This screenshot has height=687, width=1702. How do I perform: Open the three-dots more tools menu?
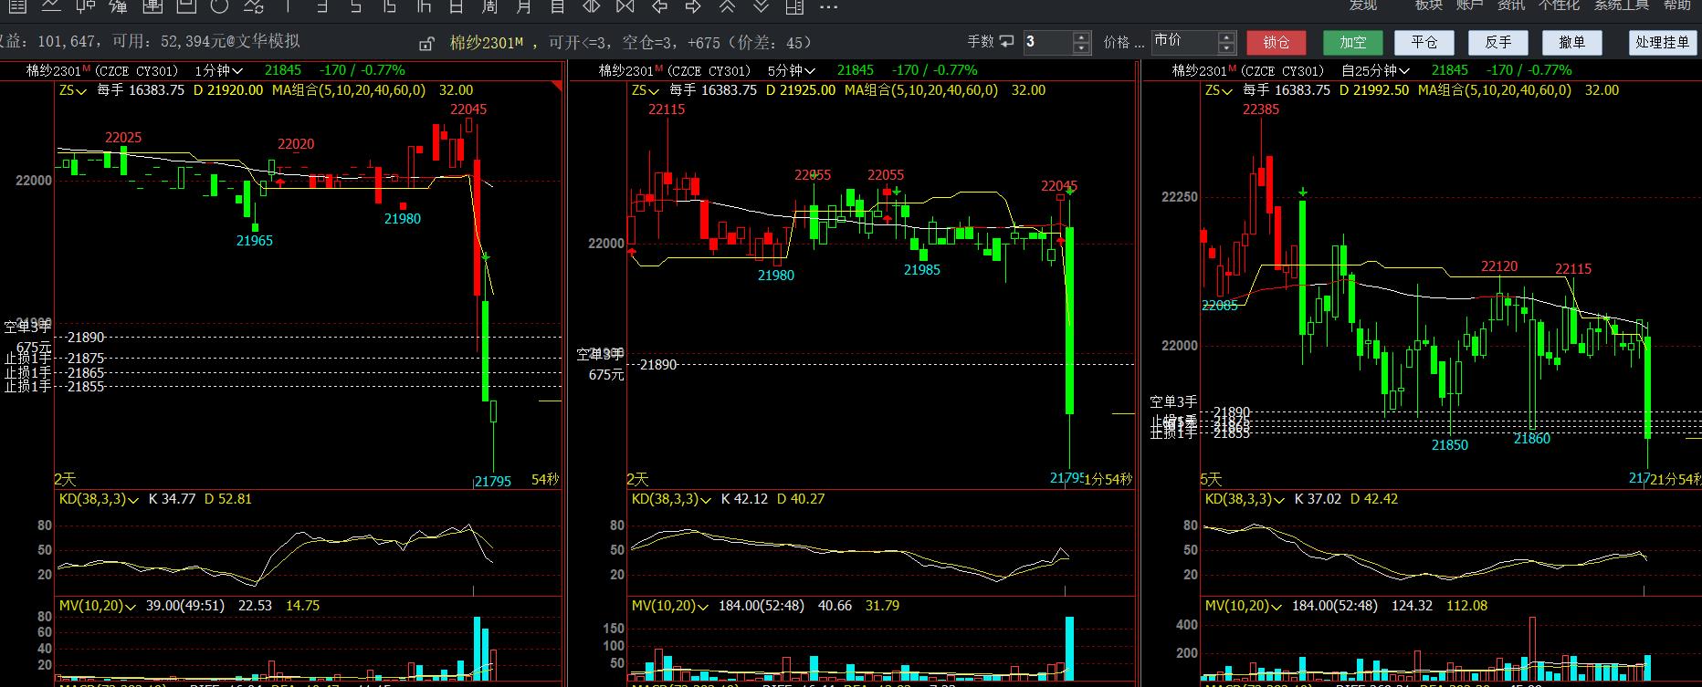828,6
